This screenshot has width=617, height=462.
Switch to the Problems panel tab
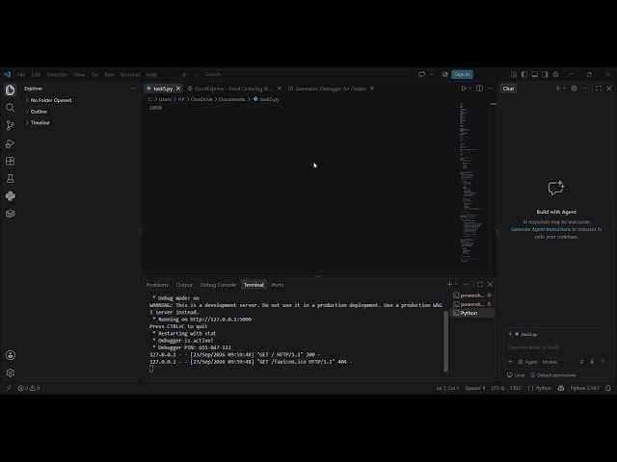click(x=157, y=285)
